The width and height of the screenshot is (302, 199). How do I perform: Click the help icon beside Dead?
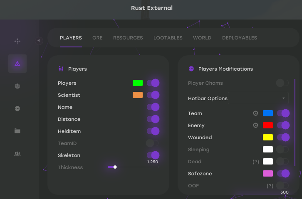[x=256, y=162]
